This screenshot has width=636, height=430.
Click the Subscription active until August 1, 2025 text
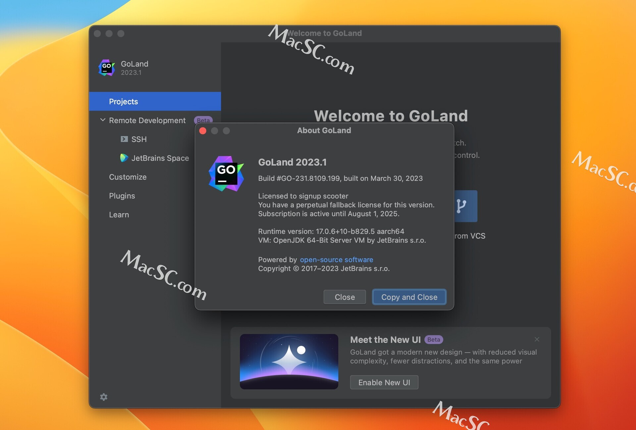click(329, 214)
